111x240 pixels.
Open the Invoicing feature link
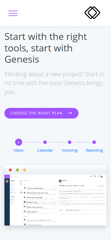click(70, 150)
